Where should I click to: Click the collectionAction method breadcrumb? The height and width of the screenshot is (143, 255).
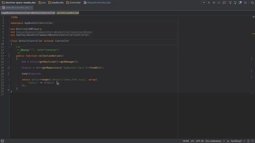68,13
